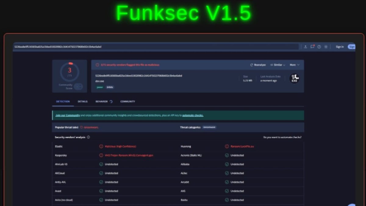Click Acronis Static ML Undetected checkmark
366x206 pixels.
click(x=226, y=155)
